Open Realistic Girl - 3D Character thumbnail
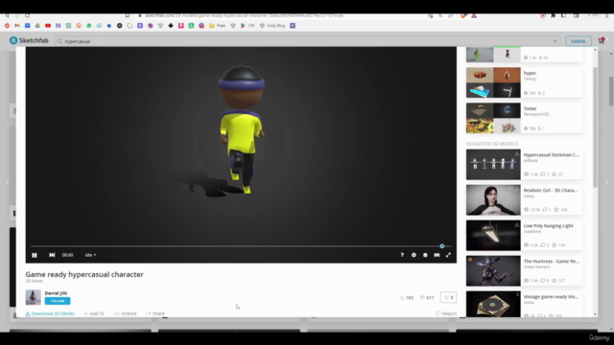 493,200
